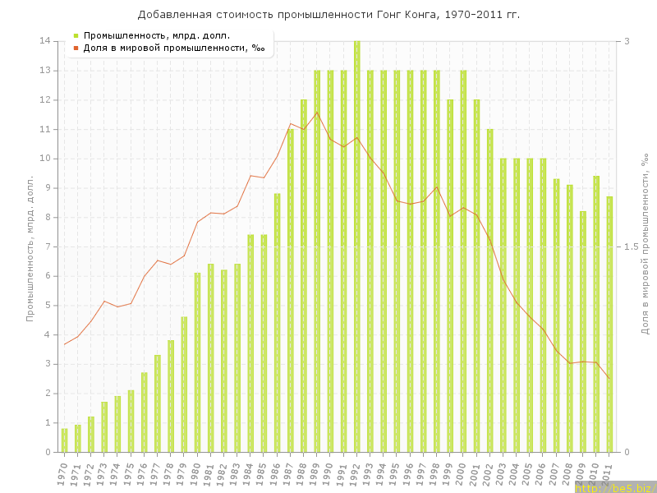Click the orange line peak at 1989
This screenshot has width=657, height=493.
tap(317, 112)
